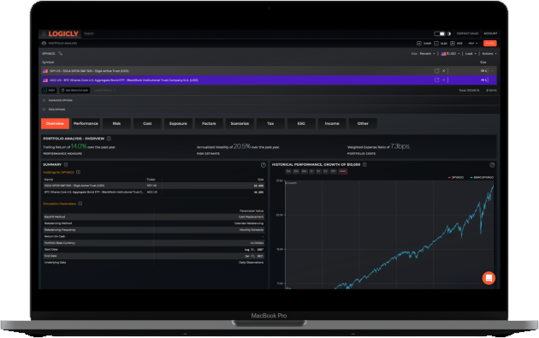Image resolution: width=539 pixels, height=338 pixels.
Task: Click the info icon beside Portfolio Analysis - Overview
Action: coord(109,139)
